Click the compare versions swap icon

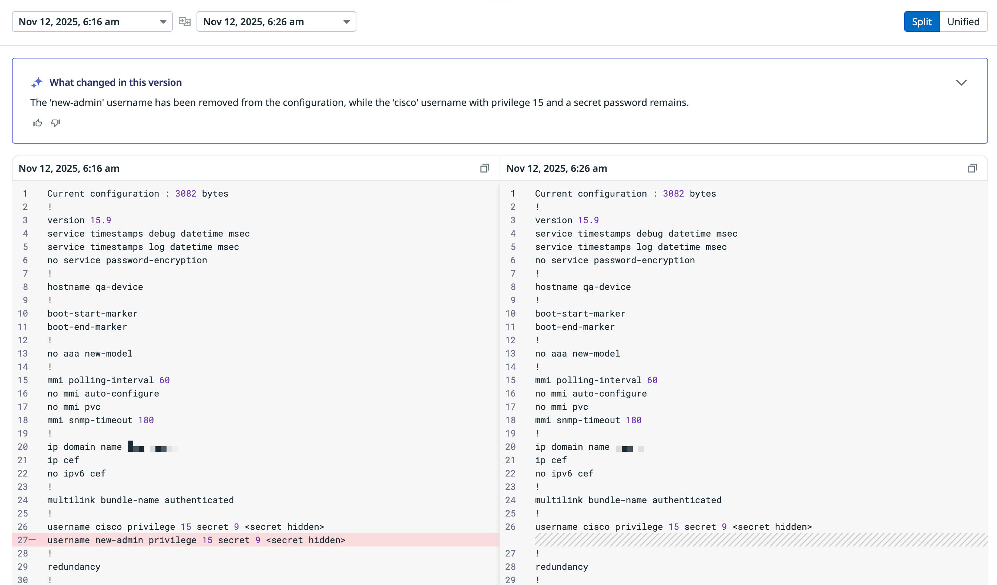point(184,21)
